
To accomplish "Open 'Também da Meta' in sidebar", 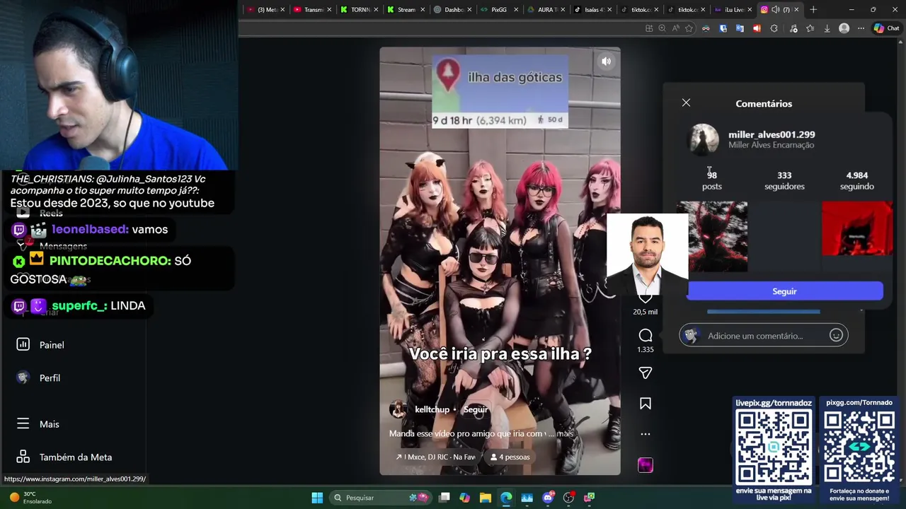I will tap(76, 457).
